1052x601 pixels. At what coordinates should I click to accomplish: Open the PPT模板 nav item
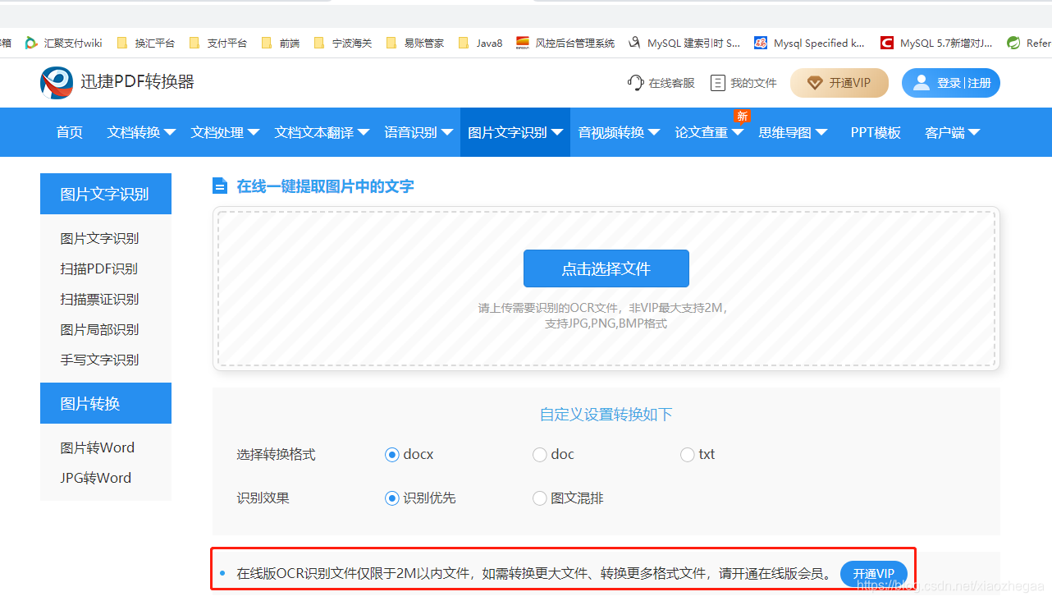876,132
